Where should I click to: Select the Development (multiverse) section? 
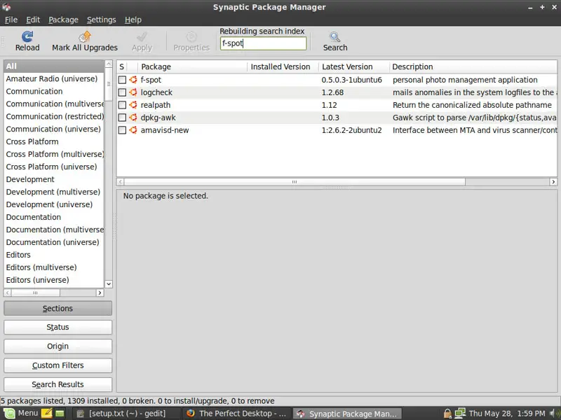(x=53, y=192)
